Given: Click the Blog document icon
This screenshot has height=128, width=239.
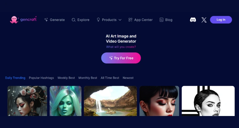Looking at the screenshot, I should 161,20.
